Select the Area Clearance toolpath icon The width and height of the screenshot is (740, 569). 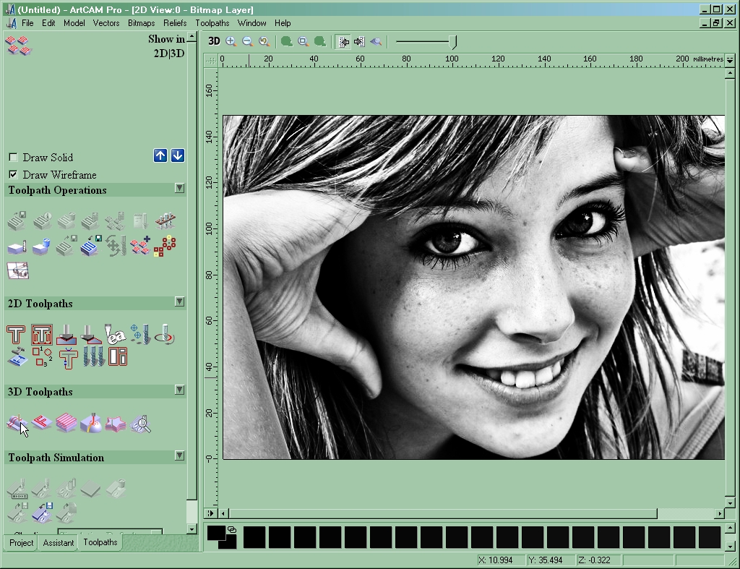(41, 334)
